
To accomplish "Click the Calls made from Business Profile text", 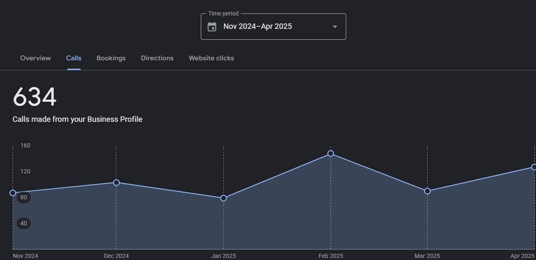I will pos(77,119).
